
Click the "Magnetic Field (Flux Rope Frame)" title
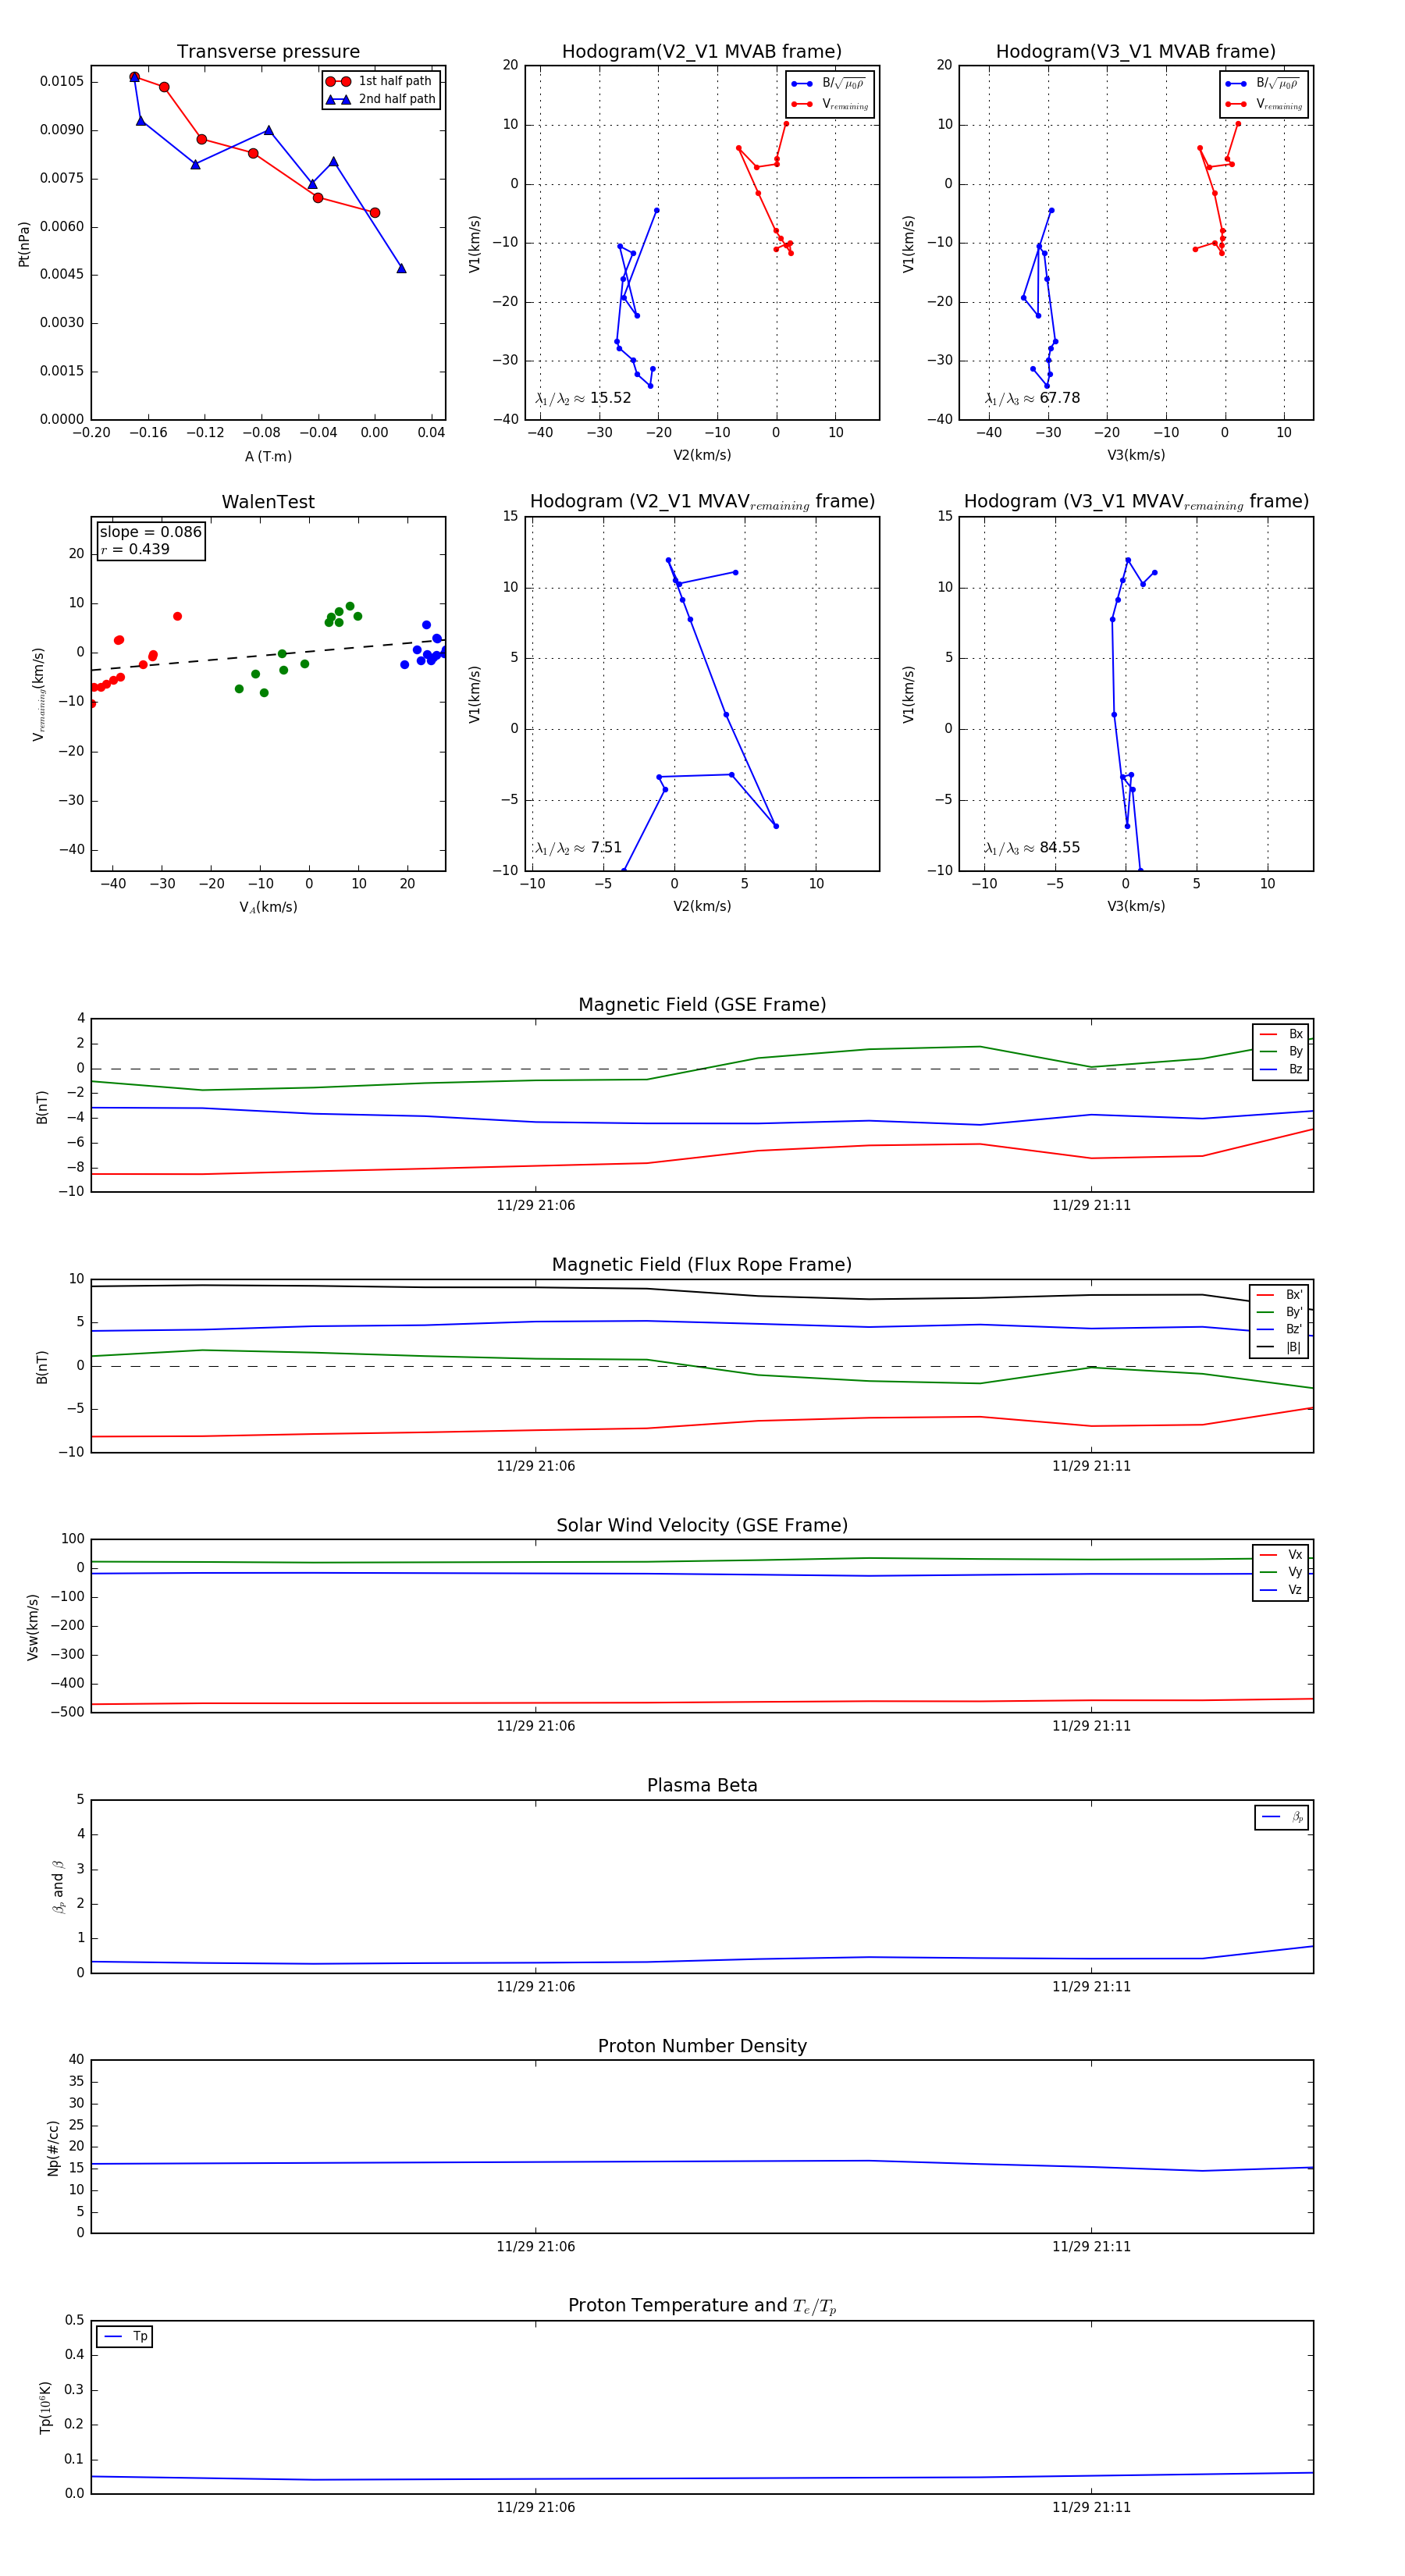coord(702,1265)
